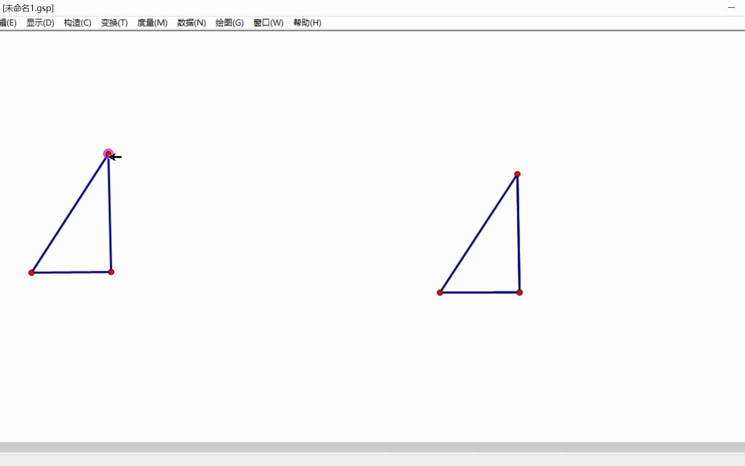745x466 pixels.
Task: Open the 数据(N) menu
Action: click(x=191, y=22)
